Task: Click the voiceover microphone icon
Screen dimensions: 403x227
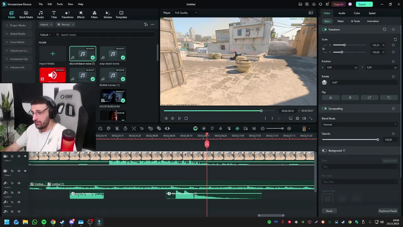Action: point(220,129)
